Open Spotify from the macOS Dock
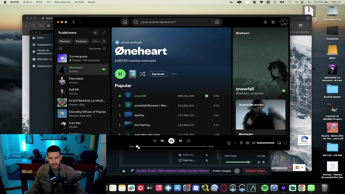The image size is (345, 194). (x=265, y=188)
